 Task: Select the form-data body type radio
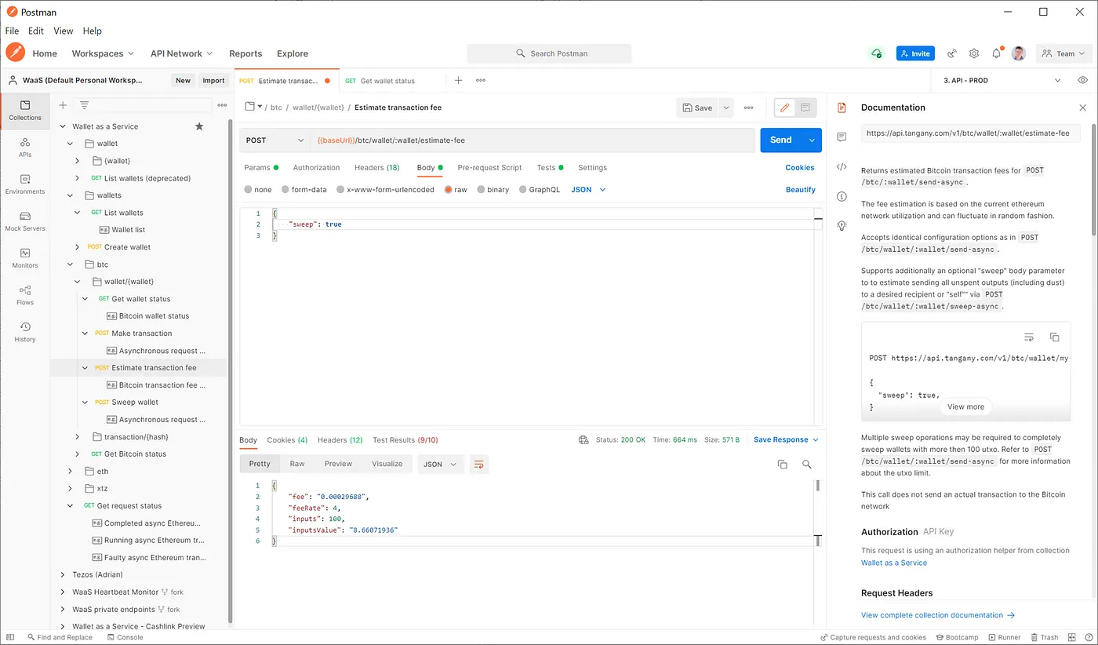285,189
